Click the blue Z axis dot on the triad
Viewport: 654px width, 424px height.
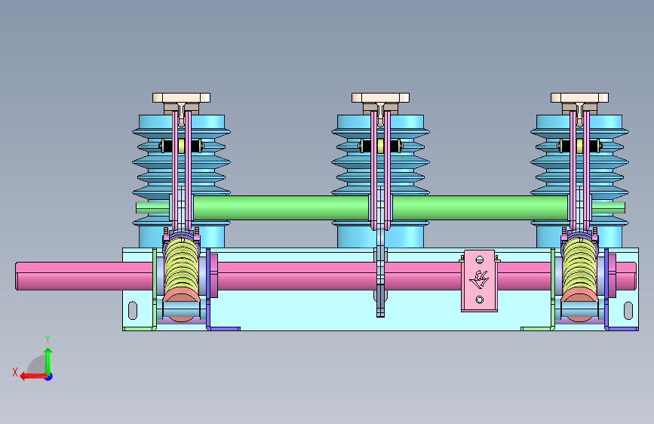tap(49, 376)
